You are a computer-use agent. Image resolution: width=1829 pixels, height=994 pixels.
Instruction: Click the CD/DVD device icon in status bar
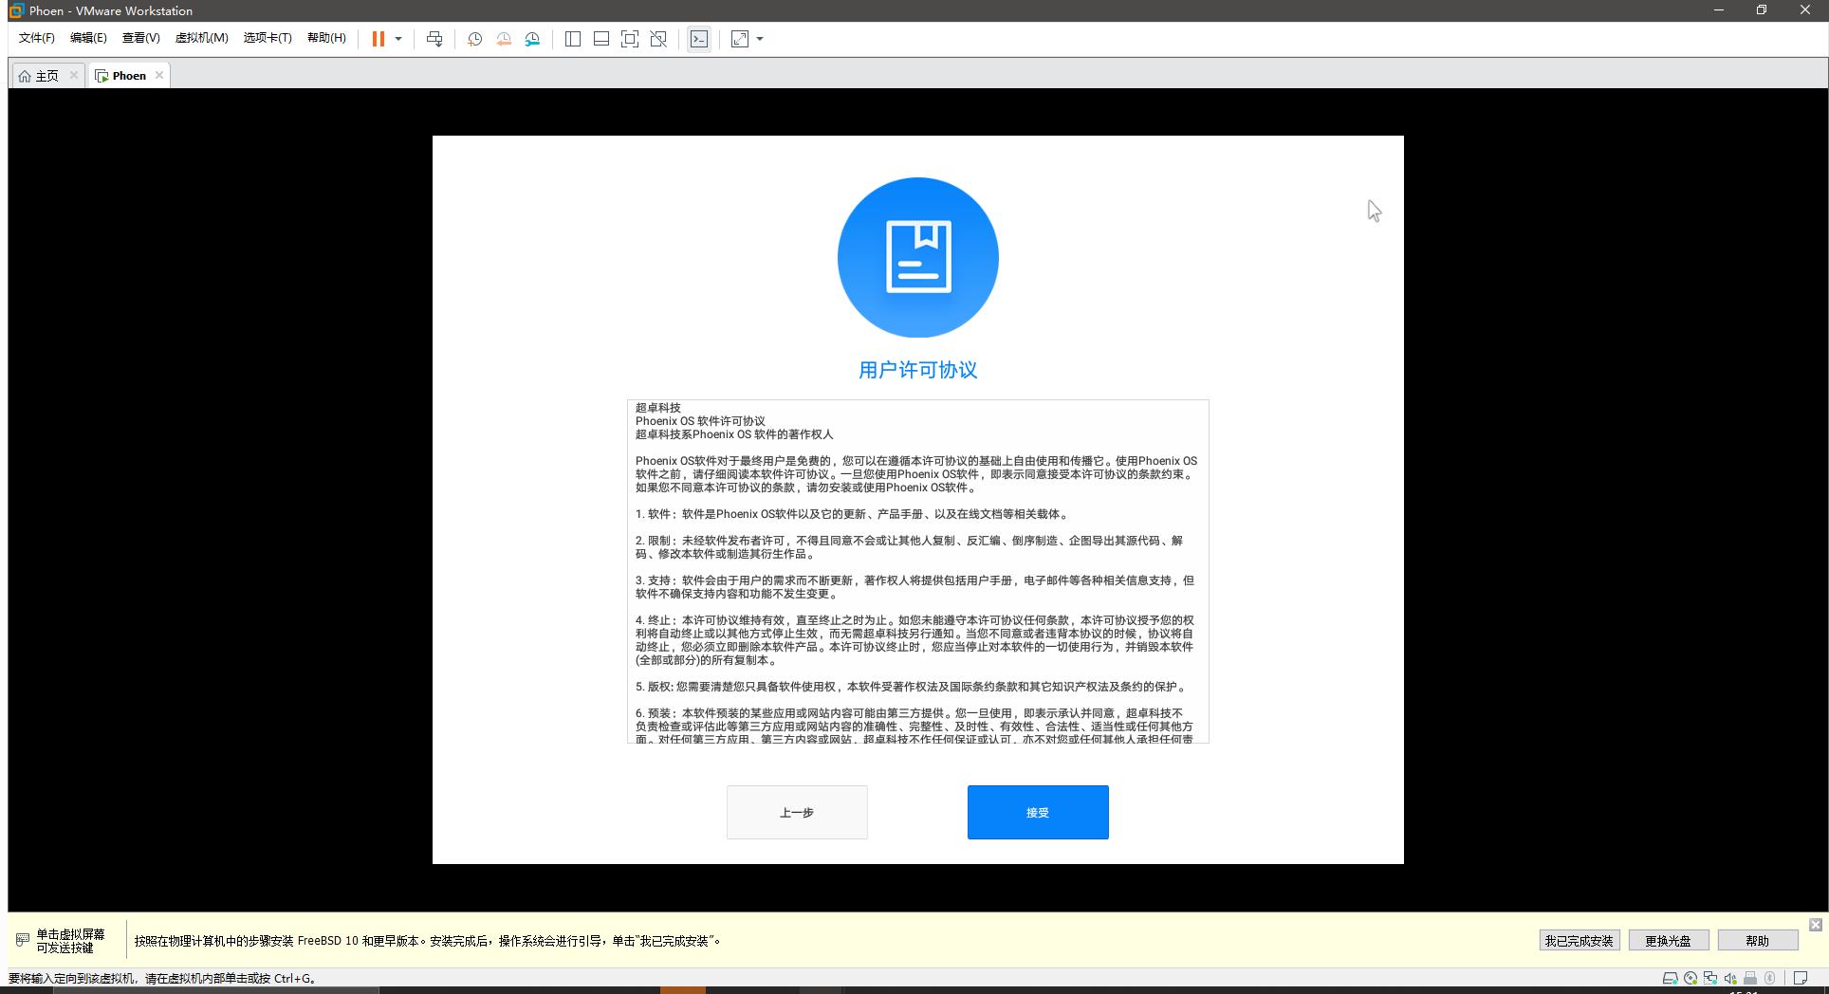tap(1690, 977)
